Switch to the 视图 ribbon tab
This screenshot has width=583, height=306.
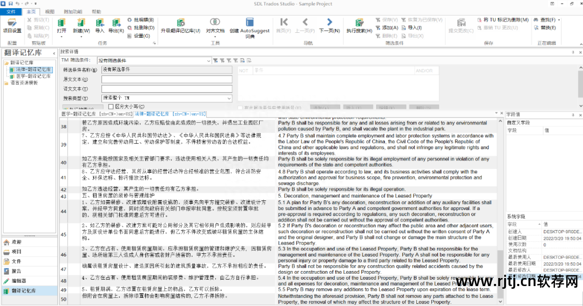click(x=50, y=11)
